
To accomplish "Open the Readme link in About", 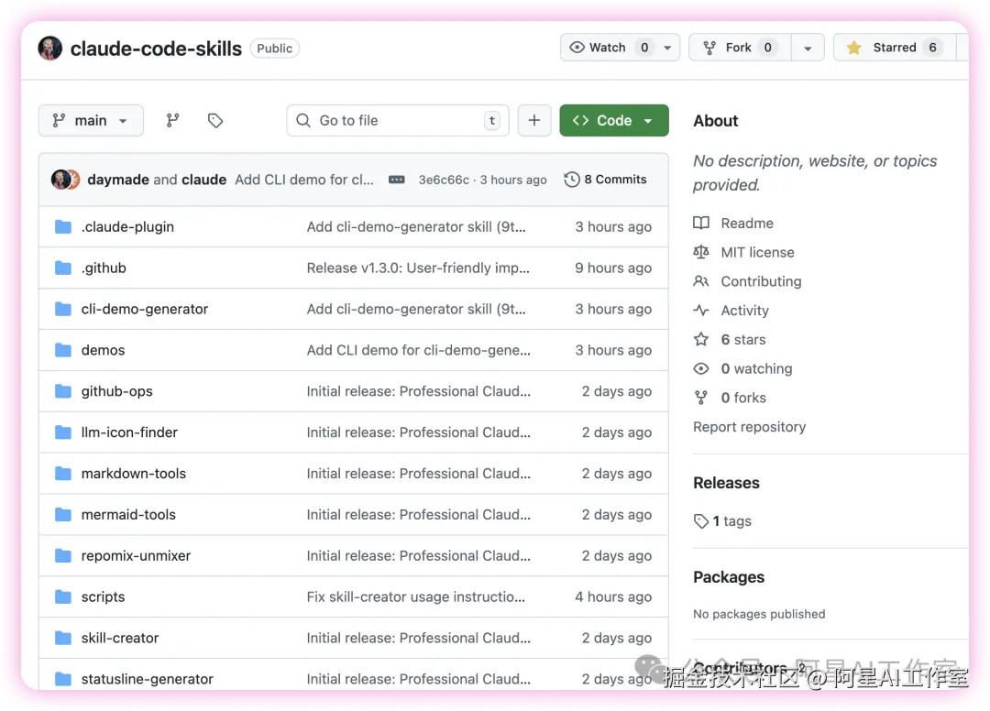I will 747,224.
